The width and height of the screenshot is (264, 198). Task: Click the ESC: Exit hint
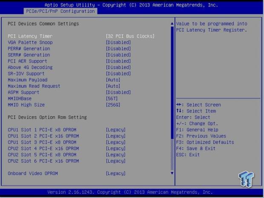coord(188,155)
